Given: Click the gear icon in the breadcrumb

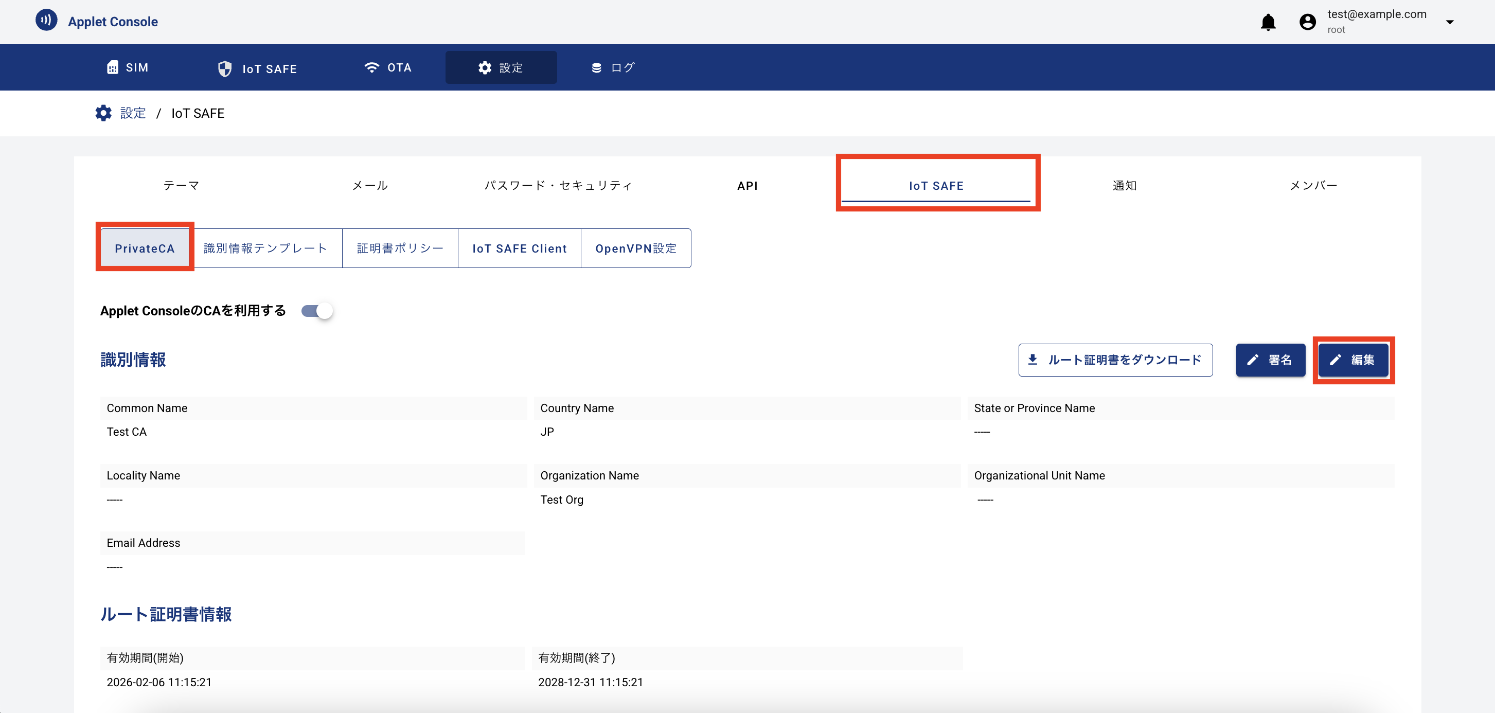Looking at the screenshot, I should click(103, 113).
